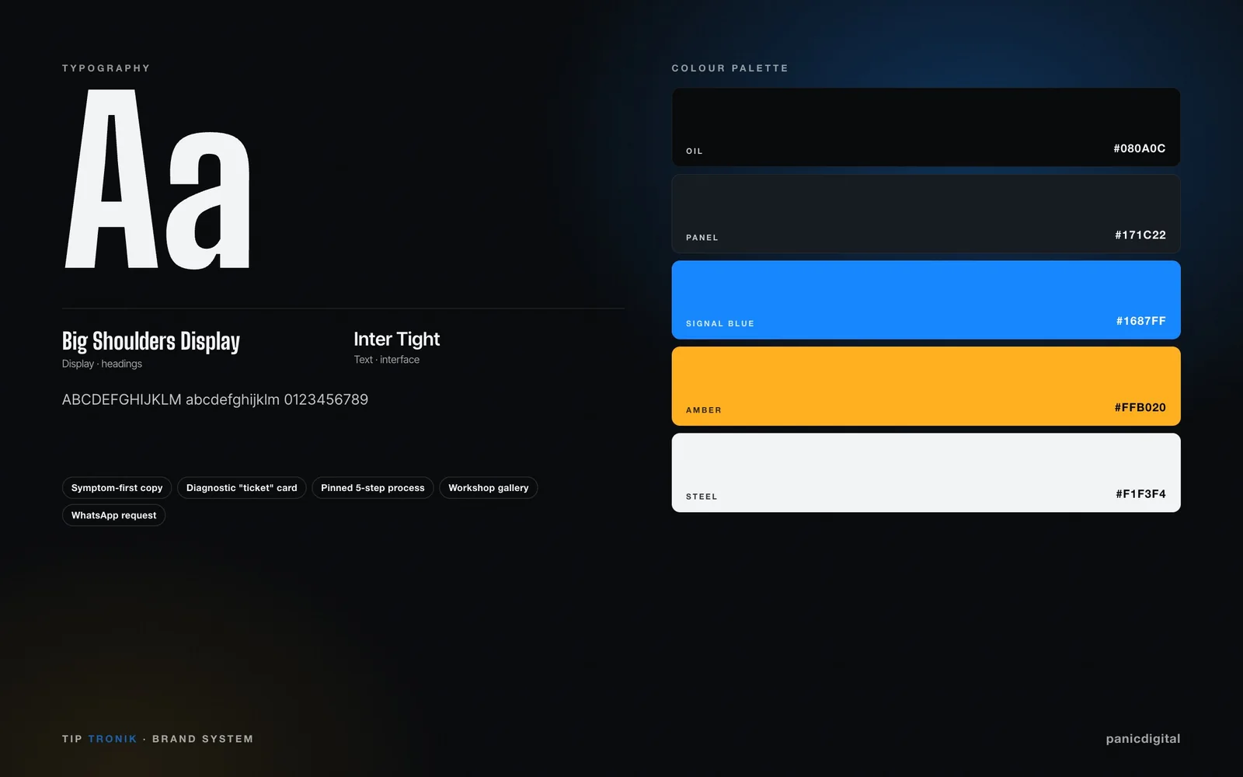
Task: Select the Big Shoulders Display font name
Action: point(151,341)
